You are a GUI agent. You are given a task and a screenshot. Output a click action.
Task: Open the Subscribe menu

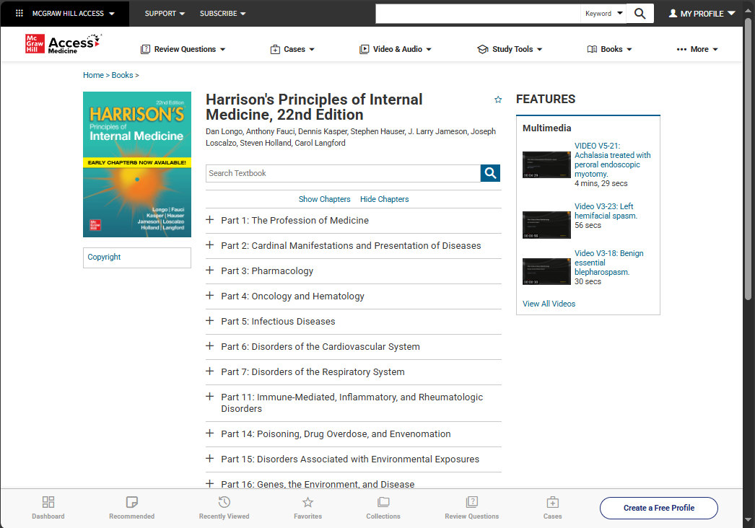(223, 14)
